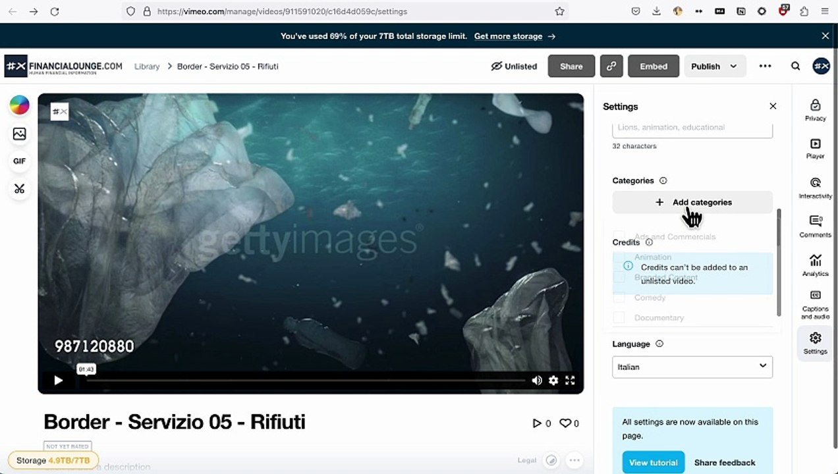This screenshot has width=838, height=474.
Task: Open the Firefox hamburger menu
Action: point(825,11)
